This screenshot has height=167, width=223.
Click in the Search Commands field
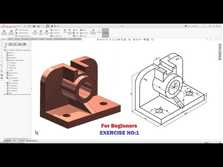(194, 26)
